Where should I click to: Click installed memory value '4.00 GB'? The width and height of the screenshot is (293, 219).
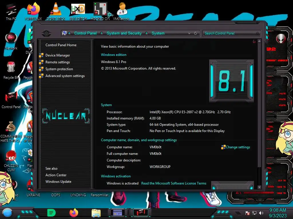tap(155, 118)
